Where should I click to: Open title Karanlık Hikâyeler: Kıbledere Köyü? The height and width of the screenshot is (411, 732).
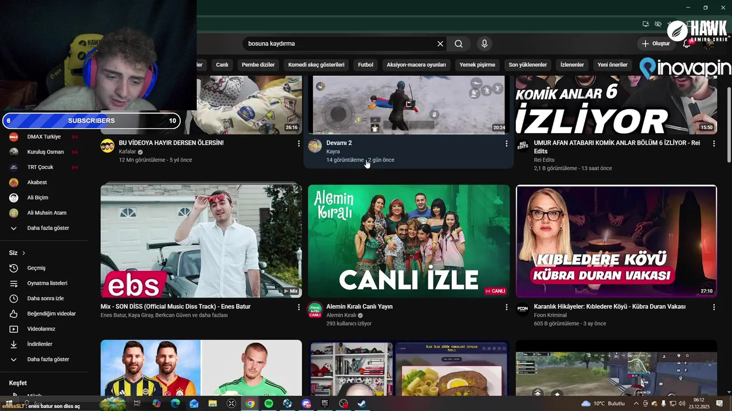610,307
